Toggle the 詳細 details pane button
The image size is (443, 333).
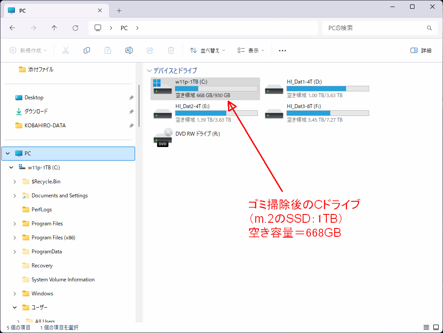[x=421, y=50]
